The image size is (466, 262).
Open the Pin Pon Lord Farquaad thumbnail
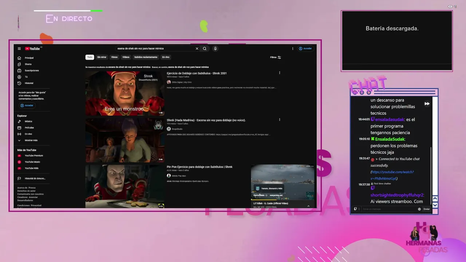click(125, 186)
